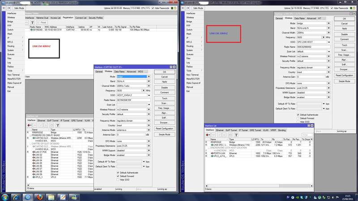This screenshot has width=358, height=201.
Task: Open Band dropdown showing 5GHz-A
Action: tap(149, 81)
